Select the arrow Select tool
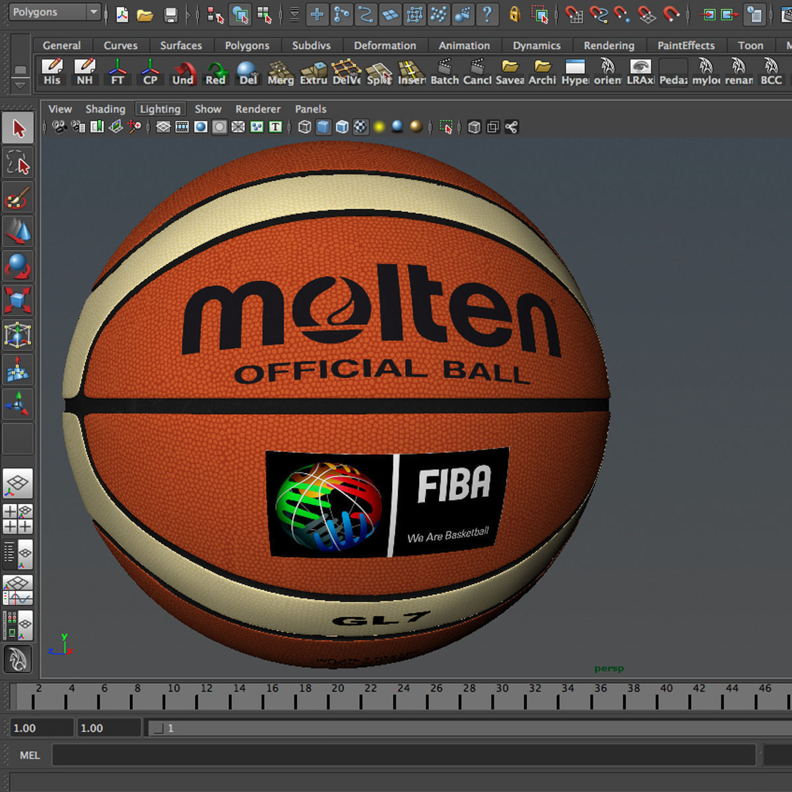The width and height of the screenshot is (792, 792). click(18, 128)
